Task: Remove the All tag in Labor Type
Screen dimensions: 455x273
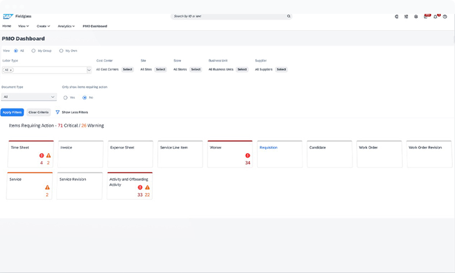Action: [11, 70]
